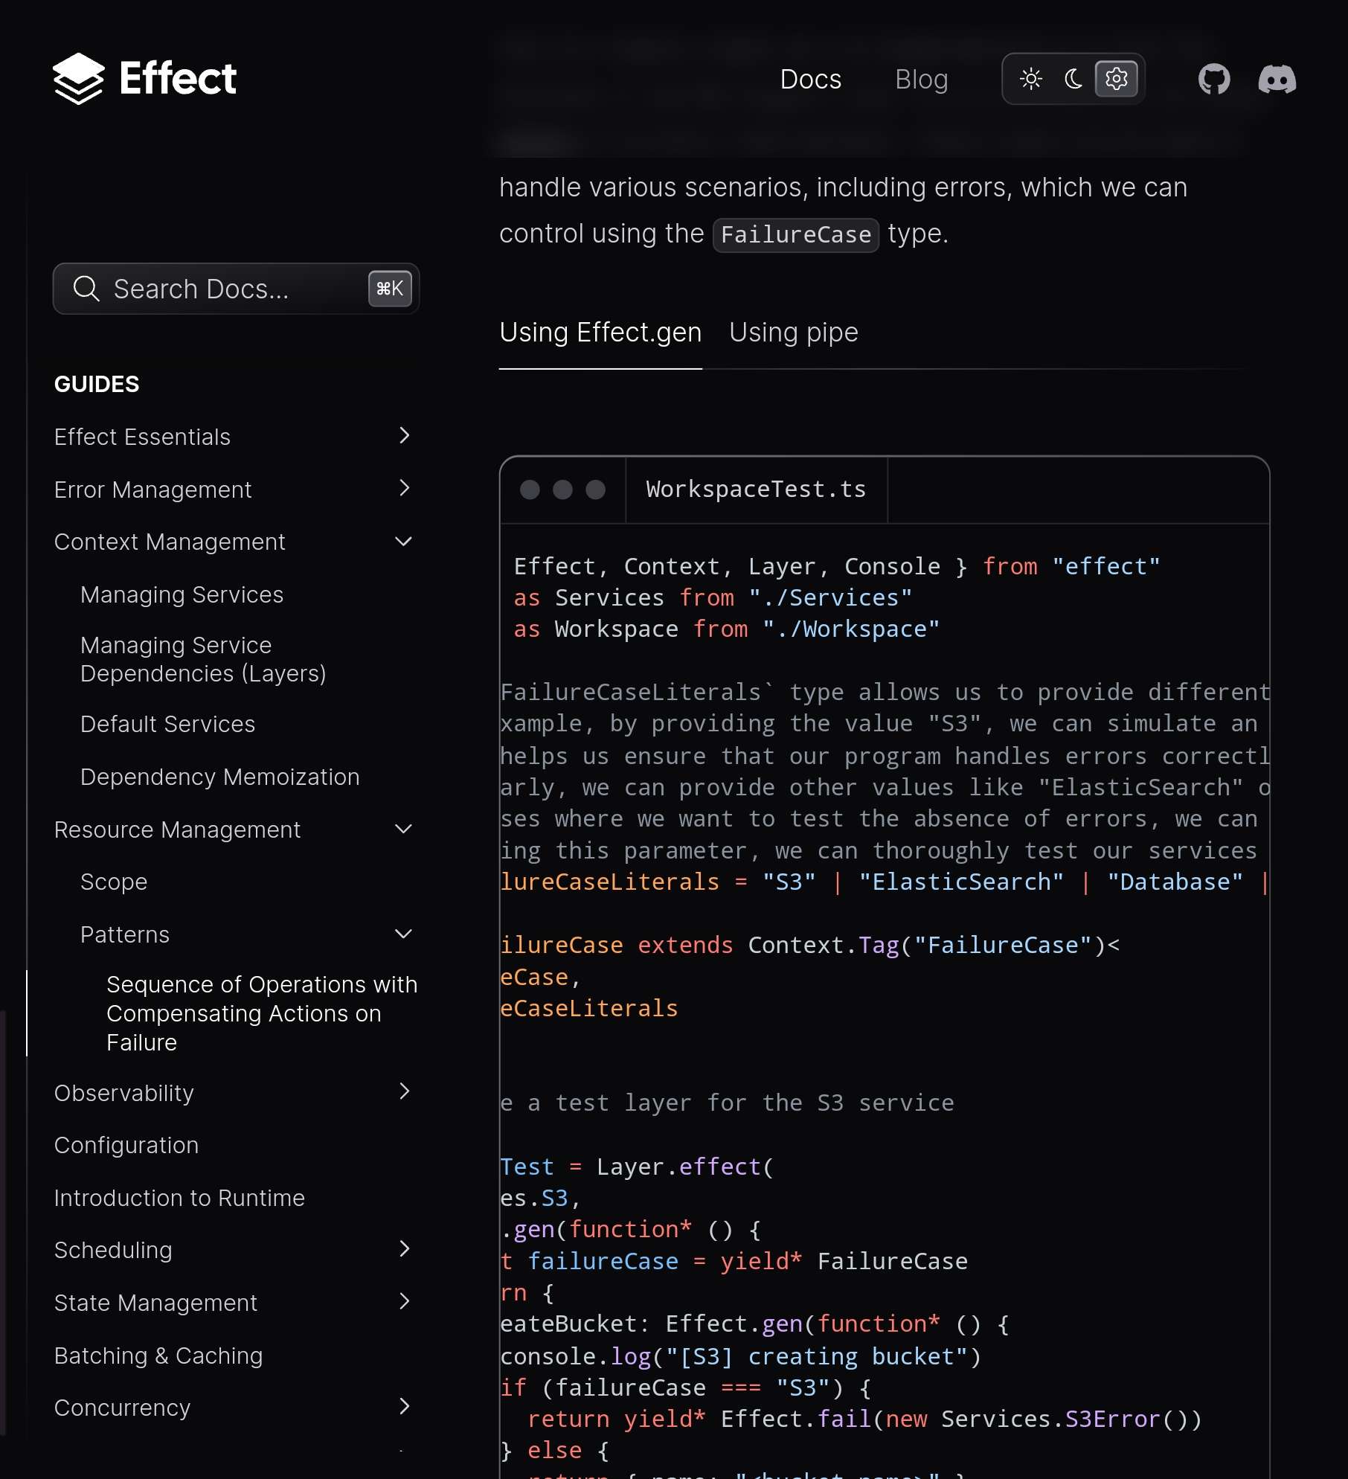Click the ⌘K shortcut badge
Screen dimensions: 1348x1479
pos(389,289)
